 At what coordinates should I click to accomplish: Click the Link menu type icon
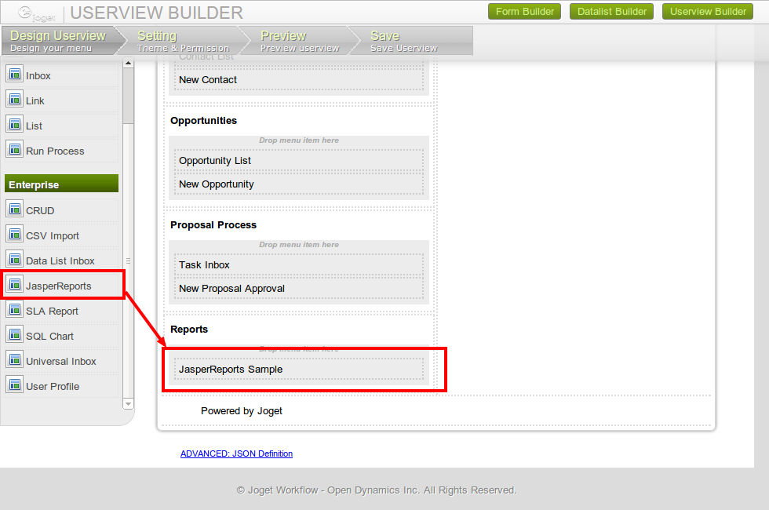point(15,100)
